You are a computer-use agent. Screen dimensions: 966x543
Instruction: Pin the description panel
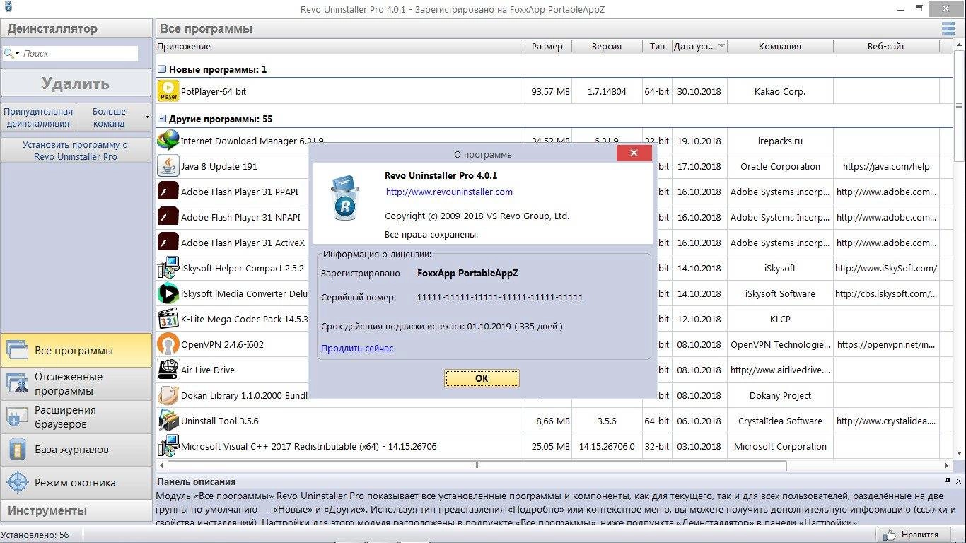pos(948,481)
